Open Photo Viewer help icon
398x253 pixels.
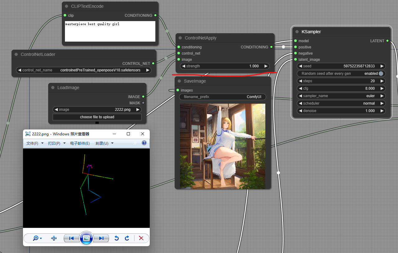(x=144, y=143)
